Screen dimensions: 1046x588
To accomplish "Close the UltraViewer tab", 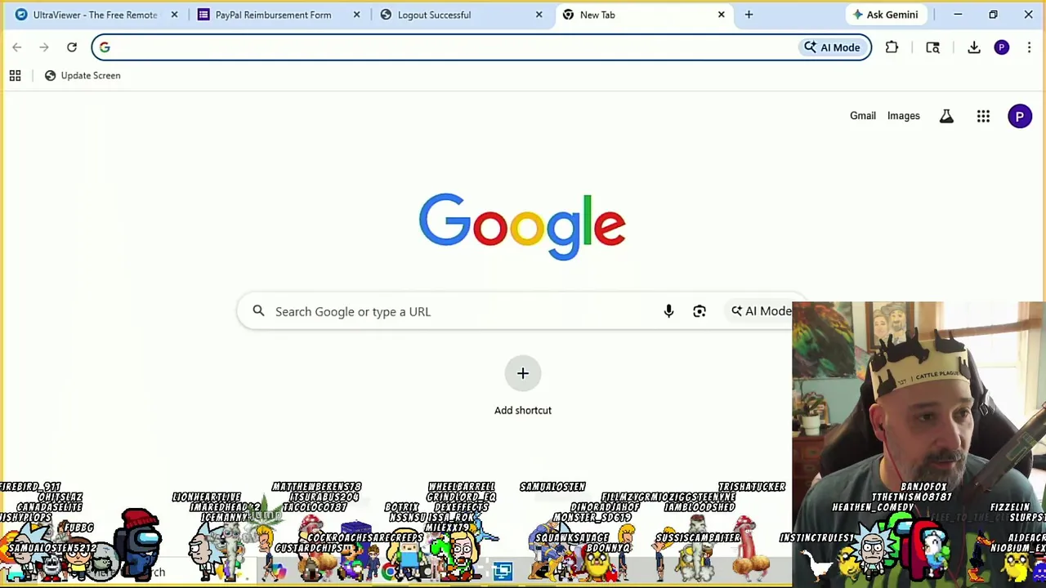I will pos(174,15).
